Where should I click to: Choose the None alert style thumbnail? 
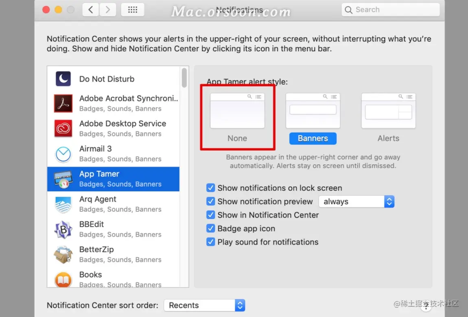click(x=237, y=111)
